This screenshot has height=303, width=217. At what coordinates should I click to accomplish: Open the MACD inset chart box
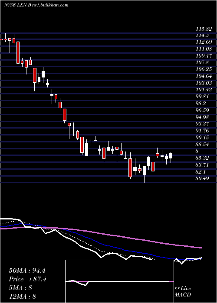[x=119, y=281]
